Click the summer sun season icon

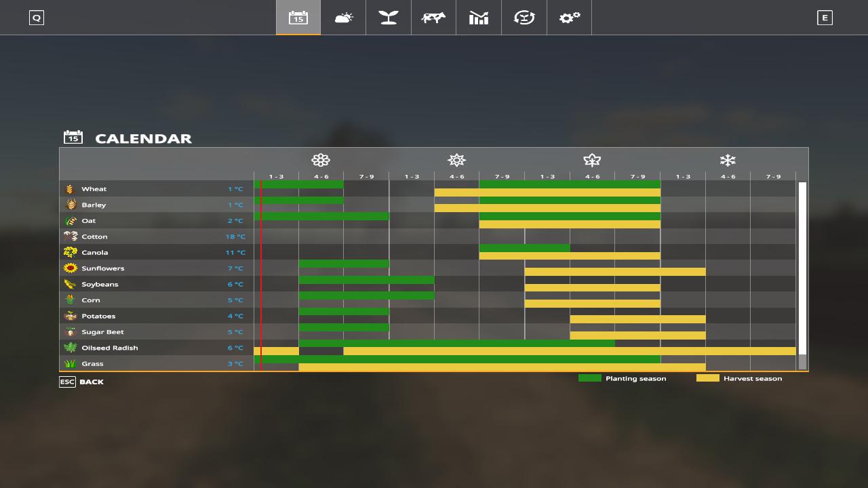[456, 160]
